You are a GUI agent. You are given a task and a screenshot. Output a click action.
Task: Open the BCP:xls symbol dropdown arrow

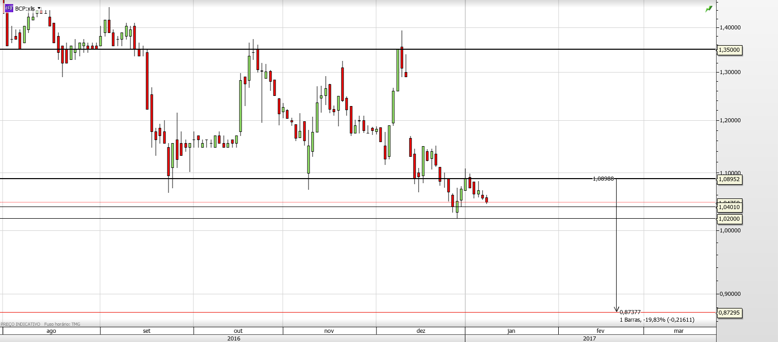click(39, 9)
